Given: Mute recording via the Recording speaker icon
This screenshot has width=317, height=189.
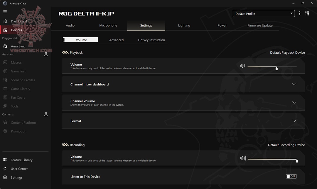Looking at the screenshot, I should pyautogui.click(x=243, y=158).
